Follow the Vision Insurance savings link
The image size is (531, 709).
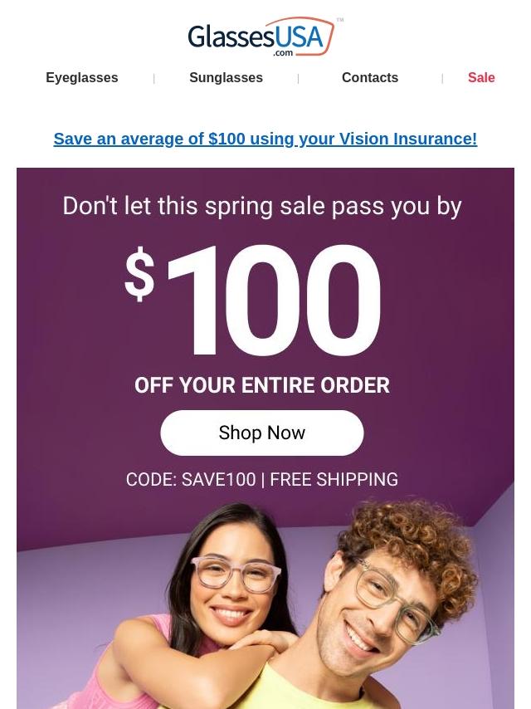click(265, 139)
